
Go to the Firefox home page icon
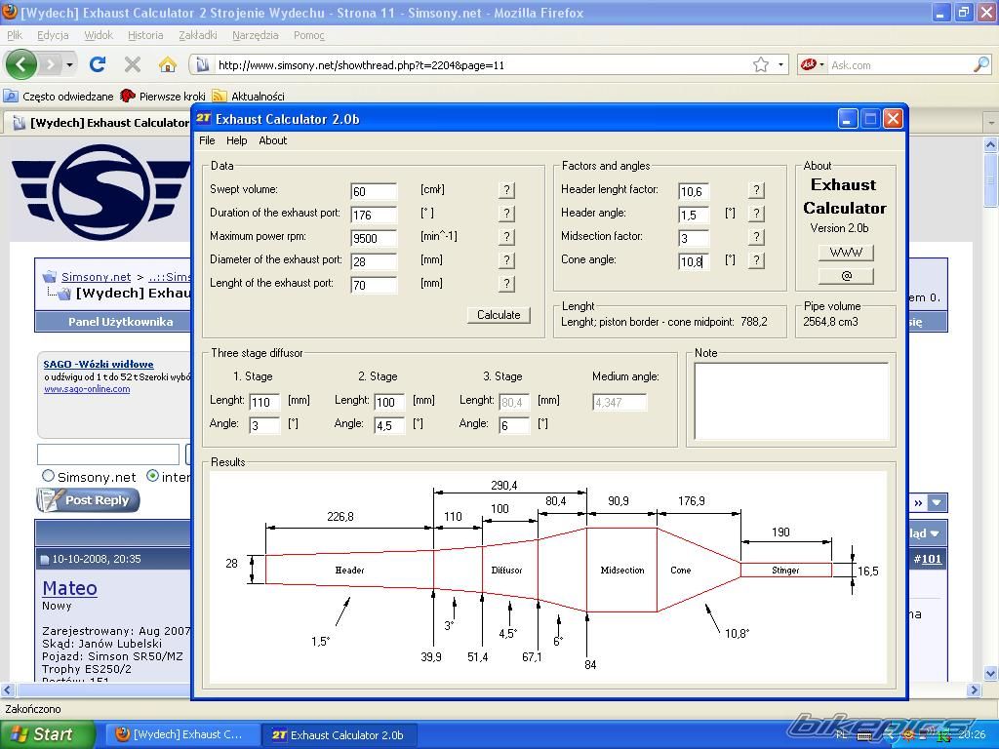coord(168,64)
